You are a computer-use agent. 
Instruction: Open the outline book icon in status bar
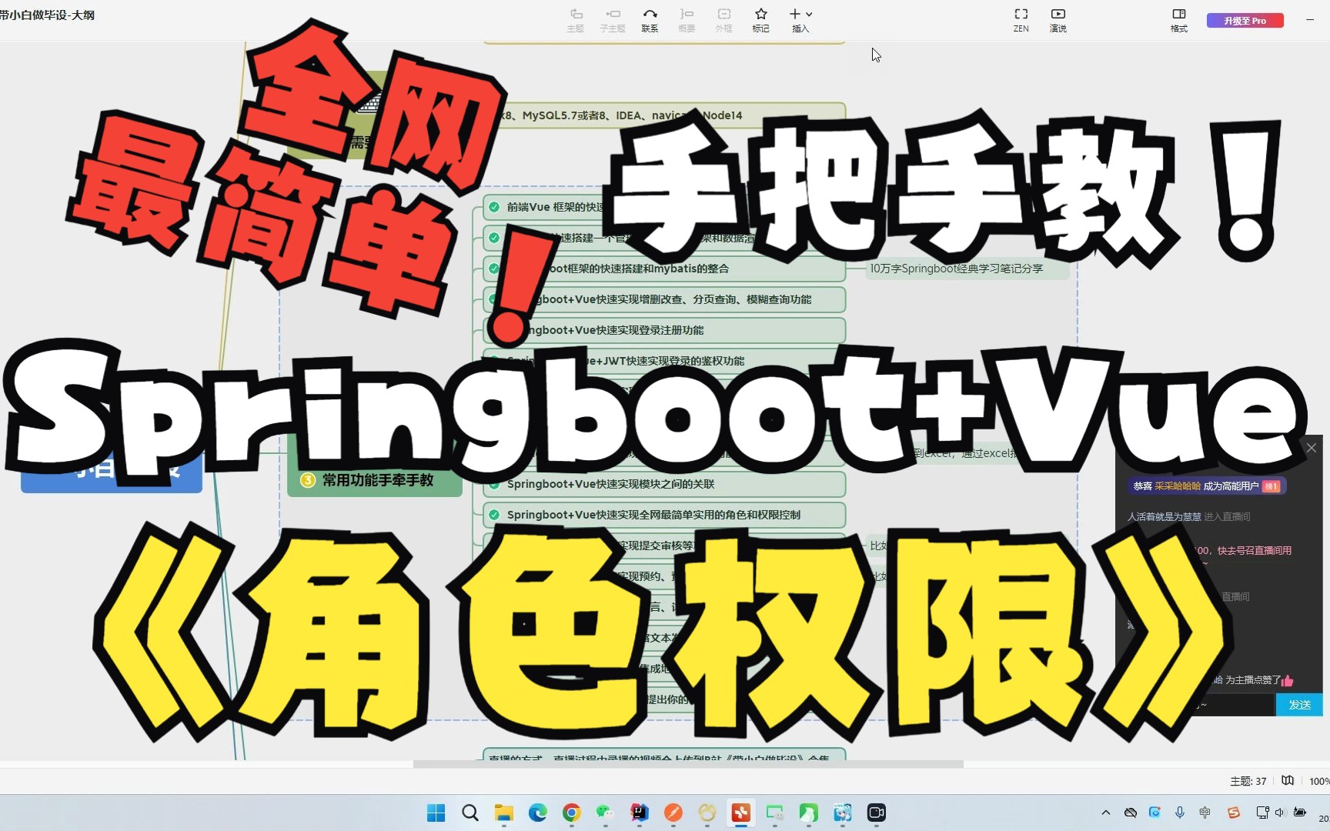pyautogui.click(x=1288, y=780)
